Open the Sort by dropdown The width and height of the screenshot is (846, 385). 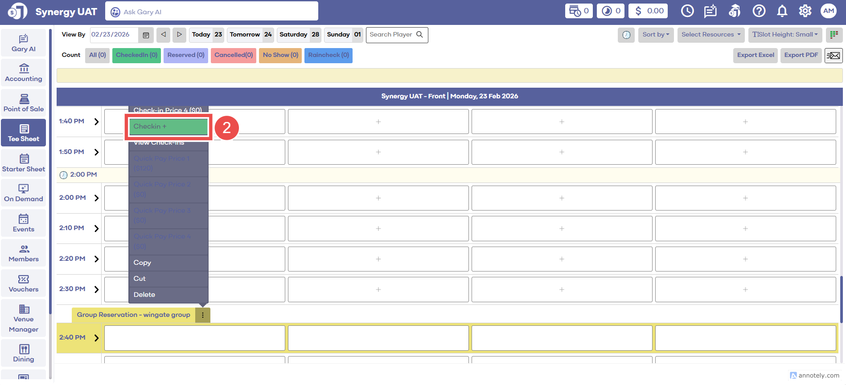pyautogui.click(x=655, y=35)
